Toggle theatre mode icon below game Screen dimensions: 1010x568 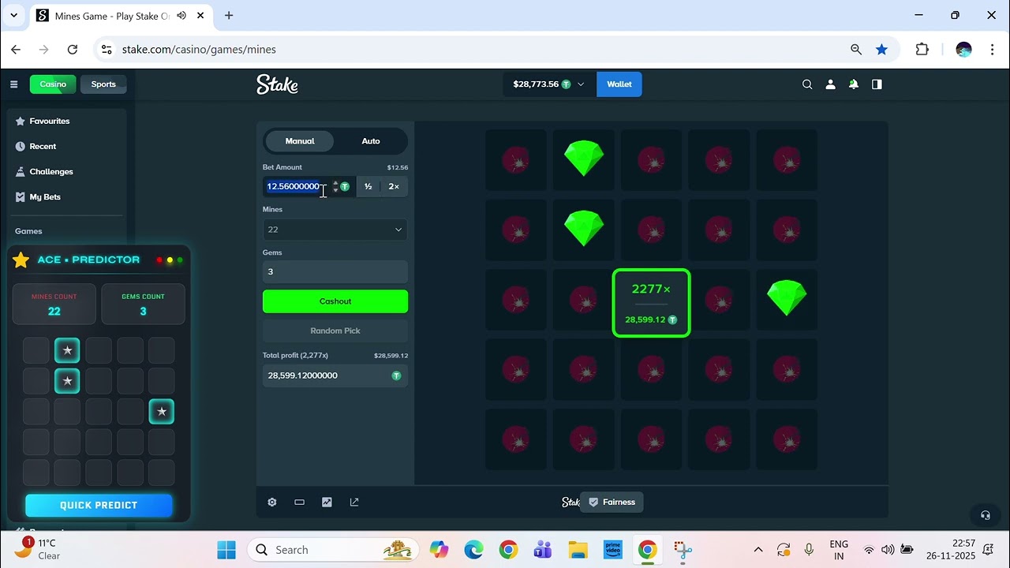coord(300,502)
